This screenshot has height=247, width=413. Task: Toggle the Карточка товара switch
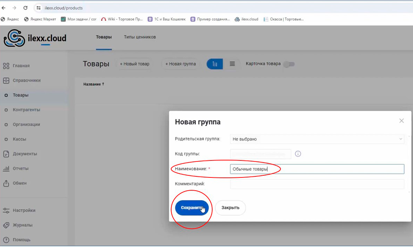click(289, 64)
